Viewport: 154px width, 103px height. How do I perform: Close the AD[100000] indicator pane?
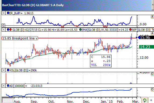click(x=4, y=86)
